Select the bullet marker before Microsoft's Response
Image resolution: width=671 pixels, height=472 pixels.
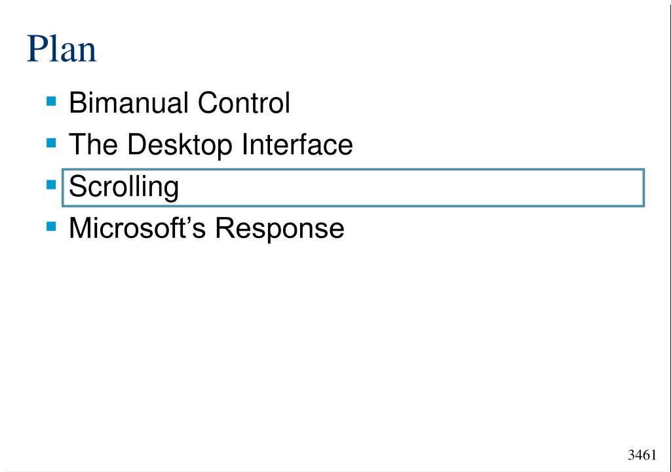click(52, 227)
